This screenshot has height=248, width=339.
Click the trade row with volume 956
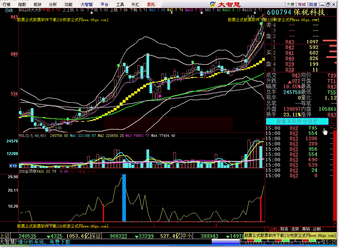pyautogui.click(x=299, y=149)
